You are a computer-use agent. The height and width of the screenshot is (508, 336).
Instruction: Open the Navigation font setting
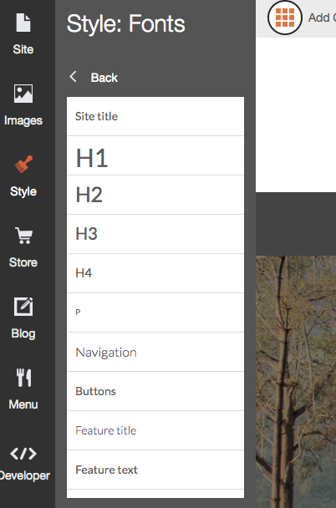[155, 352]
